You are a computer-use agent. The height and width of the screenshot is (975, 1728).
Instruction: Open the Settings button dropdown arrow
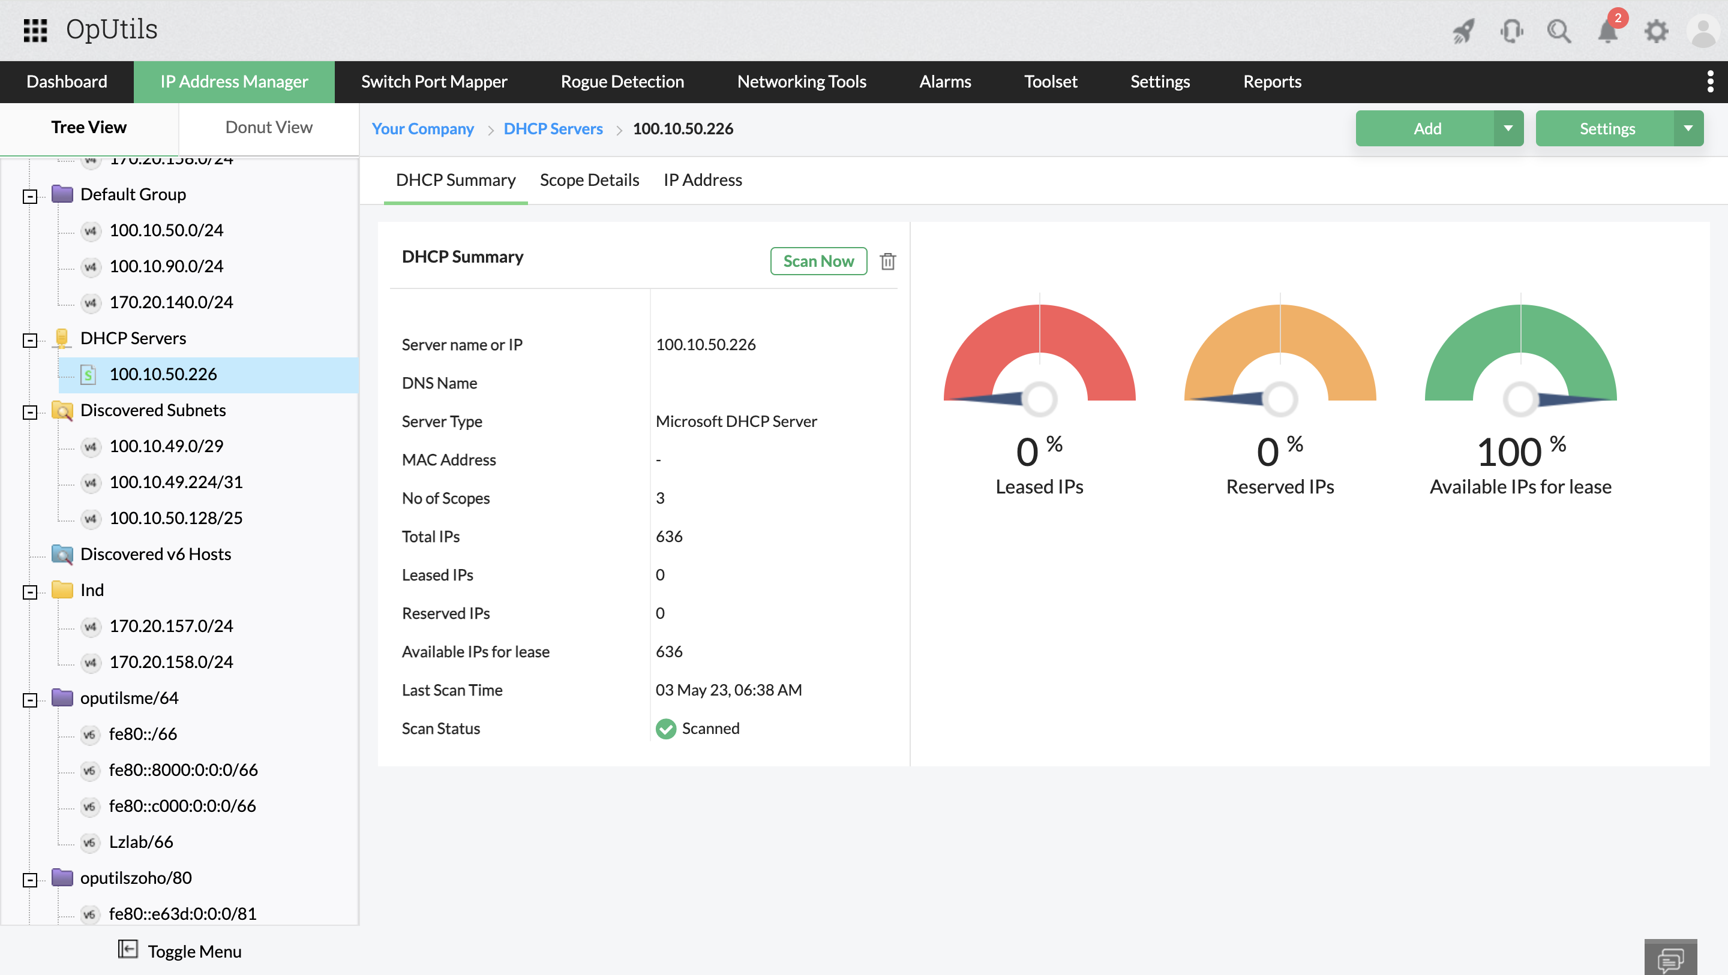pyautogui.click(x=1688, y=128)
